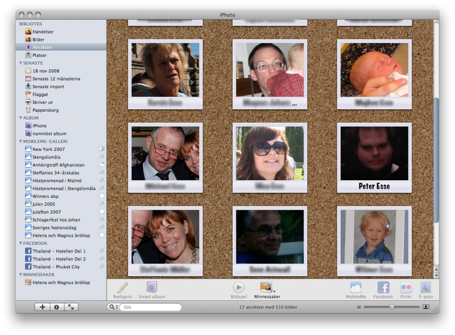The height and width of the screenshot is (335, 455).
Task: Collapse the FACEBOOK sidebar section
Action: 20,243
